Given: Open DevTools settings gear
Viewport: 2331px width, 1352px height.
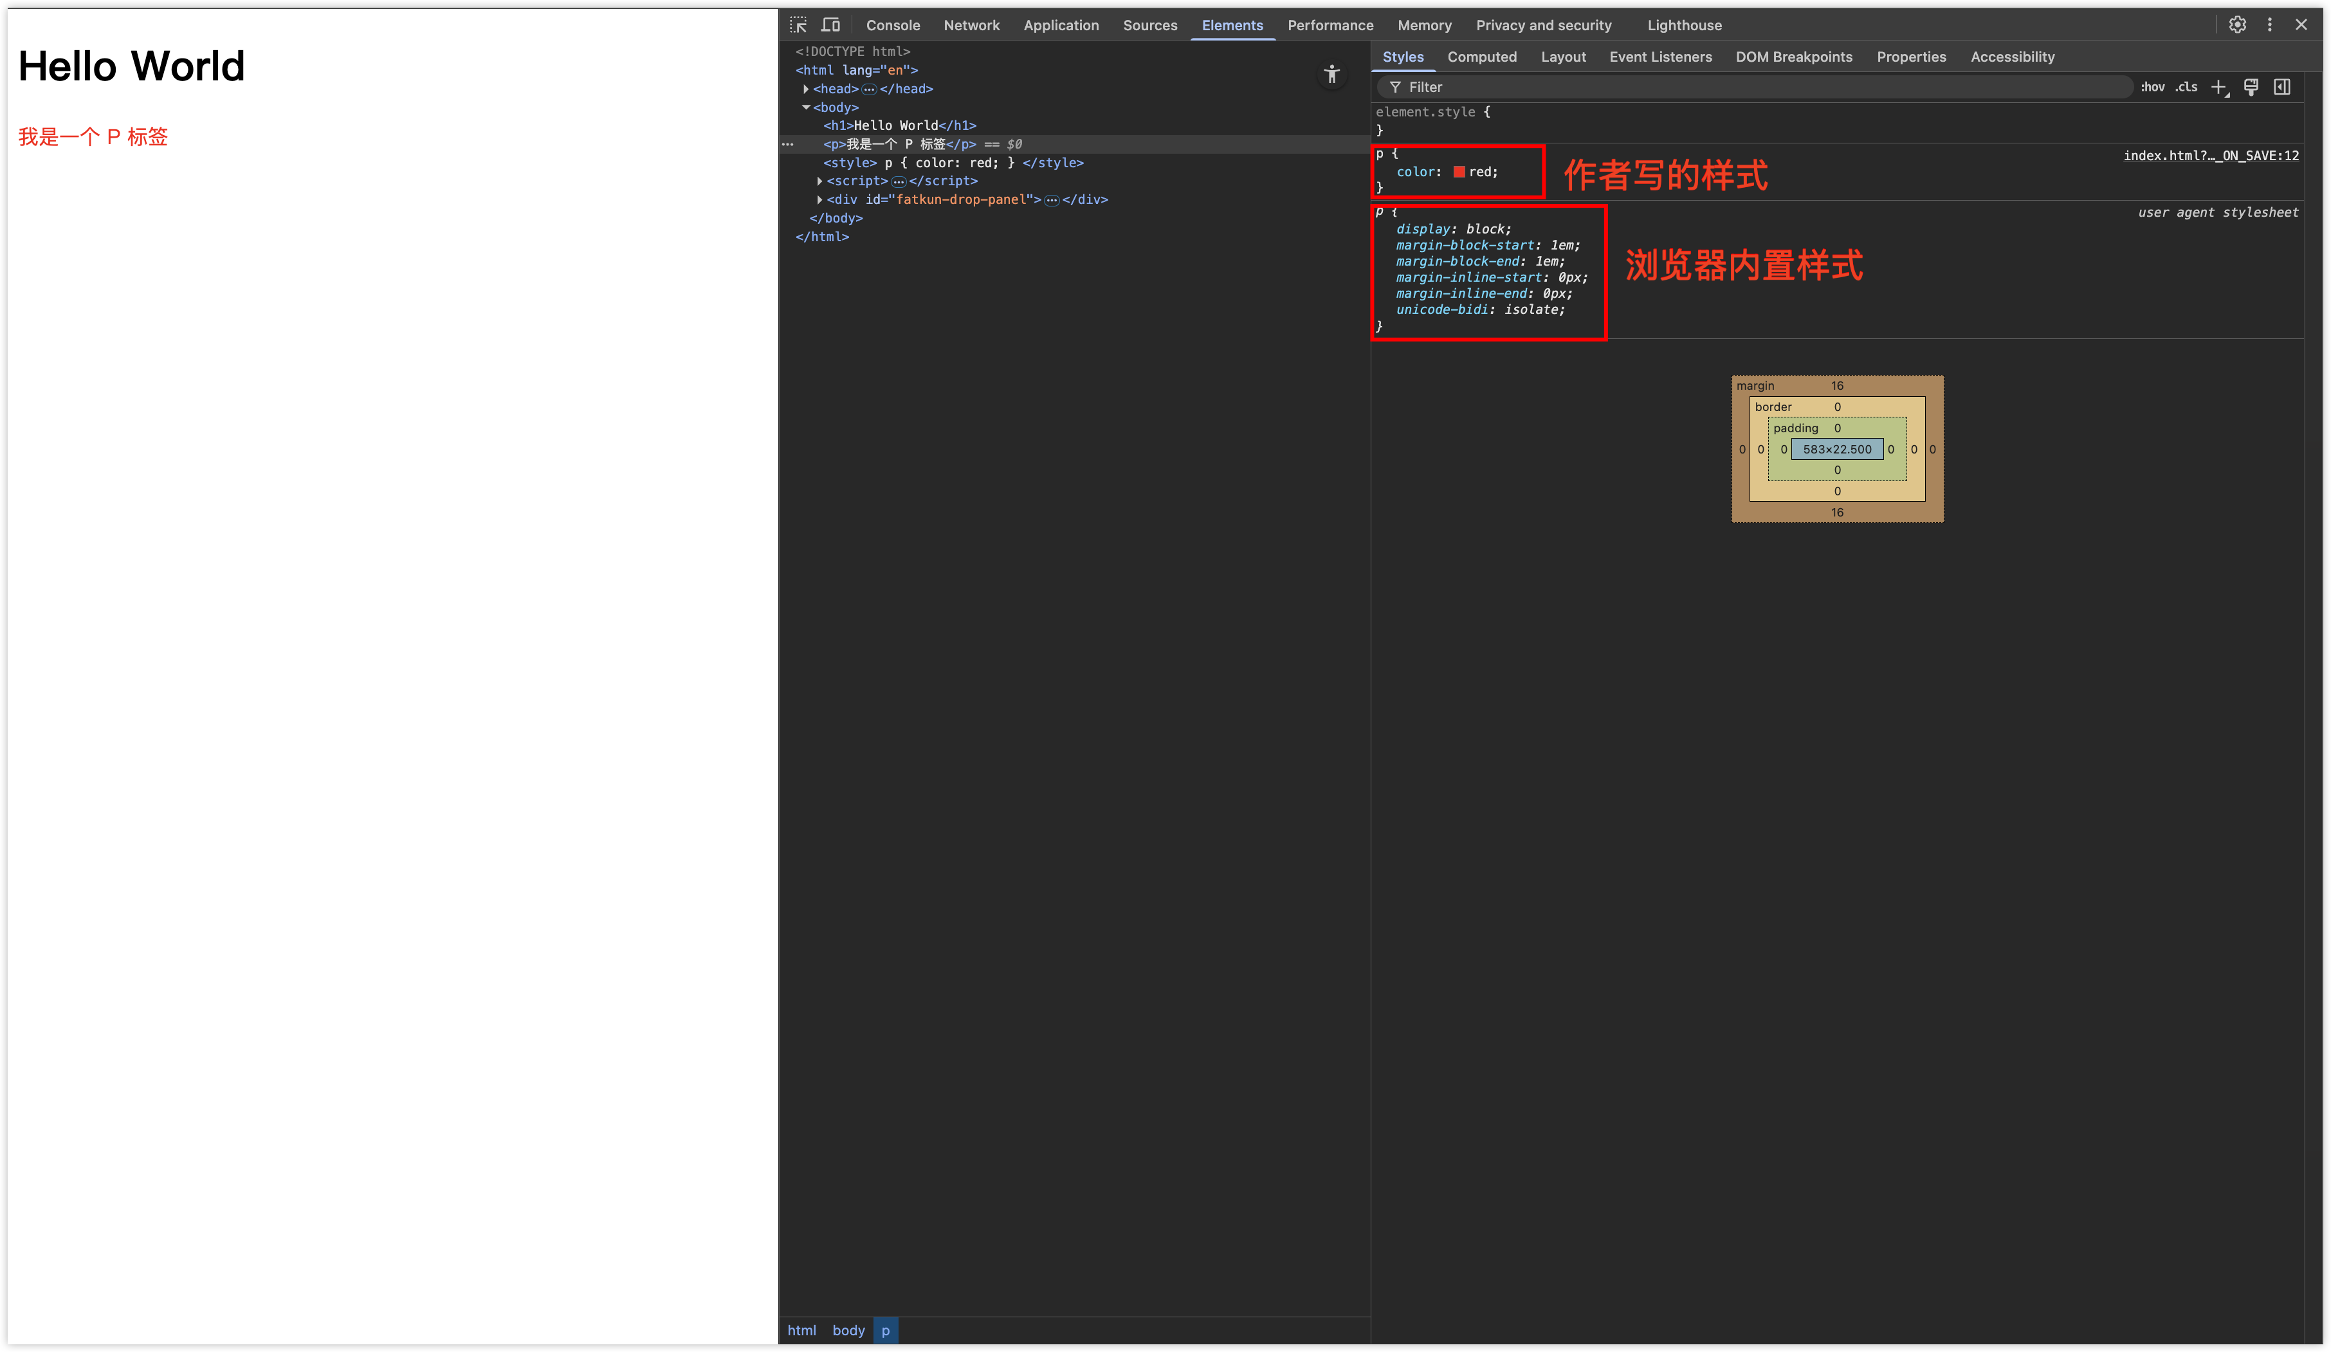Looking at the screenshot, I should [x=2236, y=25].
